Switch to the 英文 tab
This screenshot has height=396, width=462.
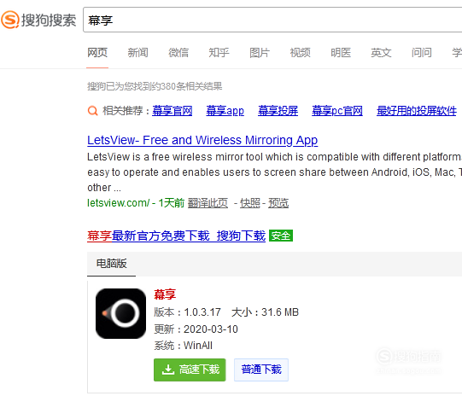(381, 53)
